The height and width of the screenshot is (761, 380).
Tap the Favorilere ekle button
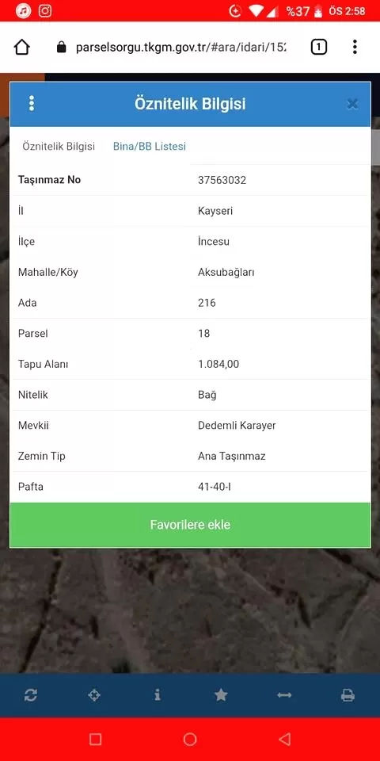point(190,525)
